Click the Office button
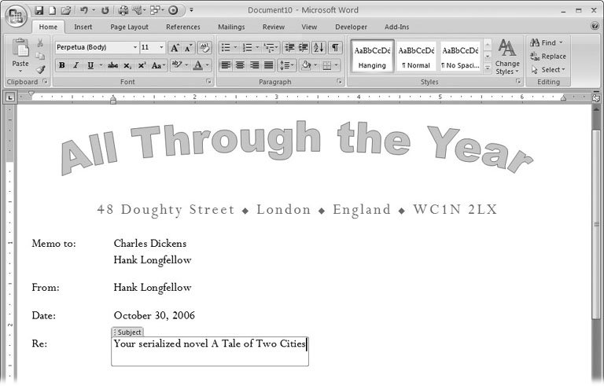The image size is (604, 386). 16,16
